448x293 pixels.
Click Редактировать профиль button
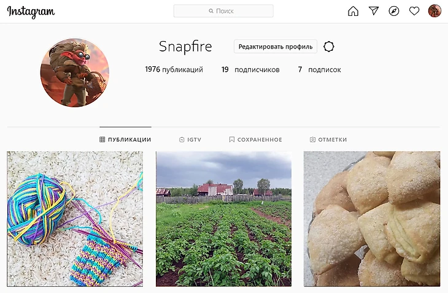[x=276, y=46]
